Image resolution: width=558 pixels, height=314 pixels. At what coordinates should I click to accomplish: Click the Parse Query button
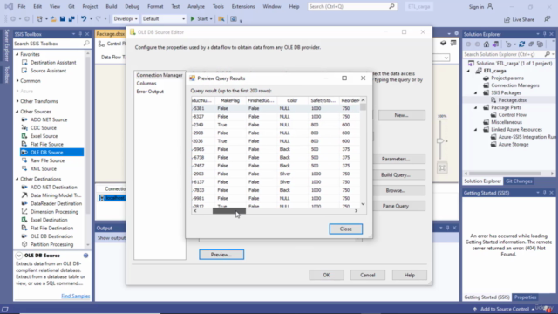pos(395,206)
